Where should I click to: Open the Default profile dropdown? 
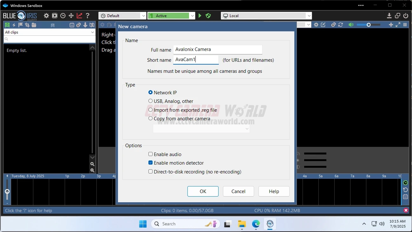(143, 16)
